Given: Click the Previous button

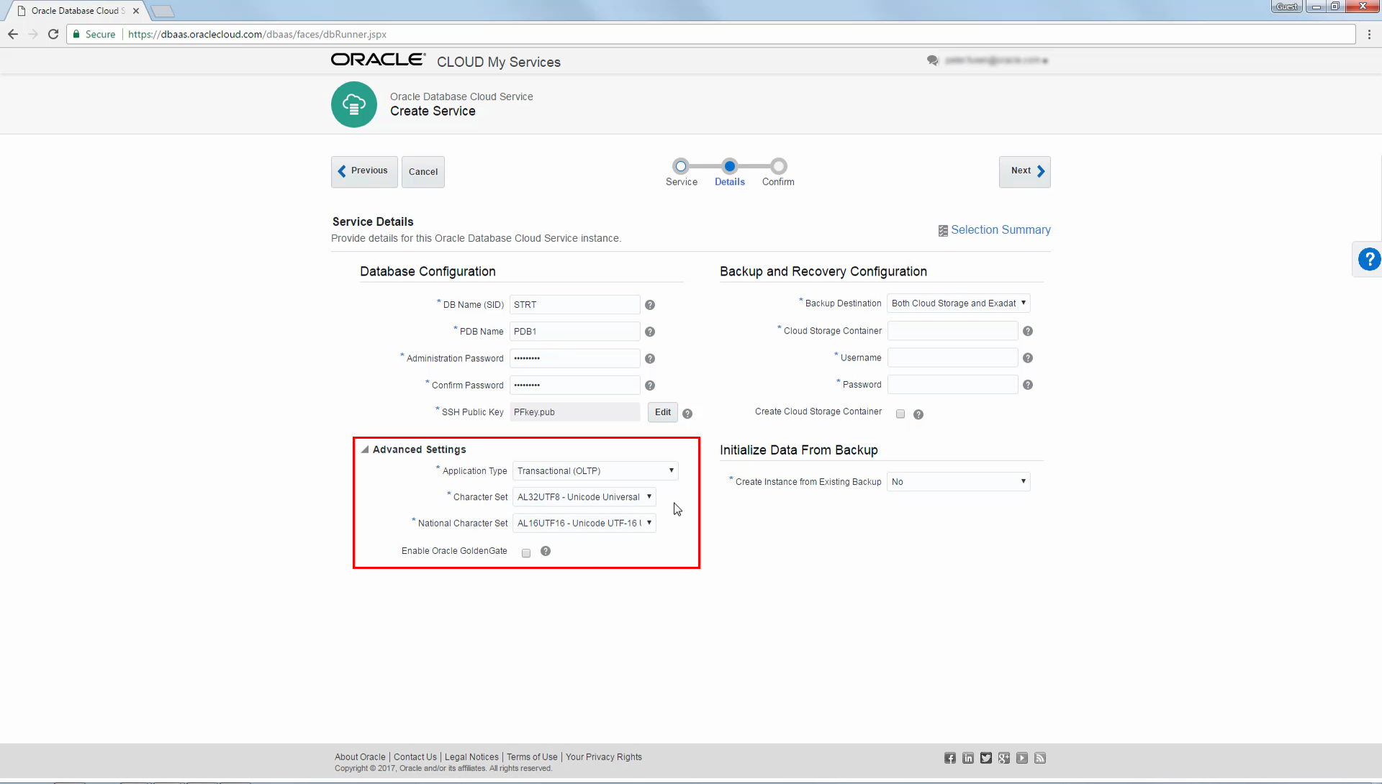Looking at the screenshot, I should pos(364,172).
